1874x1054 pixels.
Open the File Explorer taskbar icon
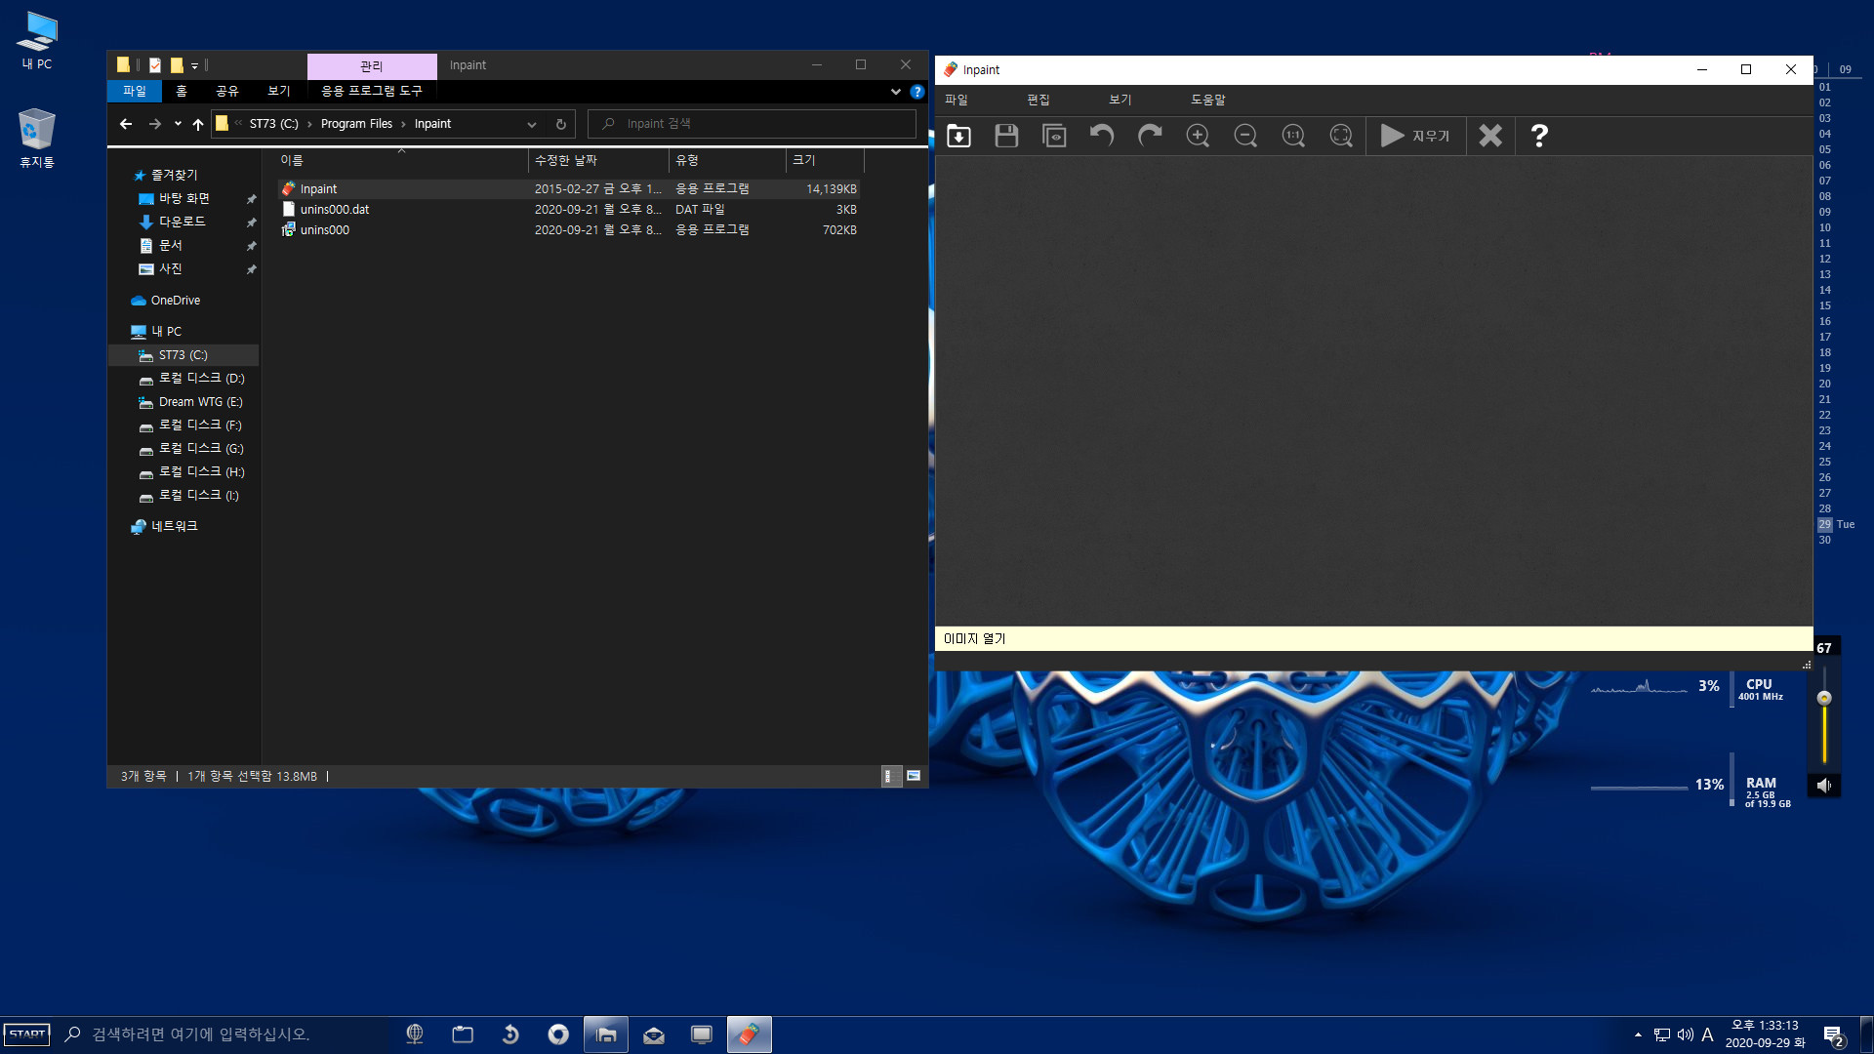coord(606,1034)
